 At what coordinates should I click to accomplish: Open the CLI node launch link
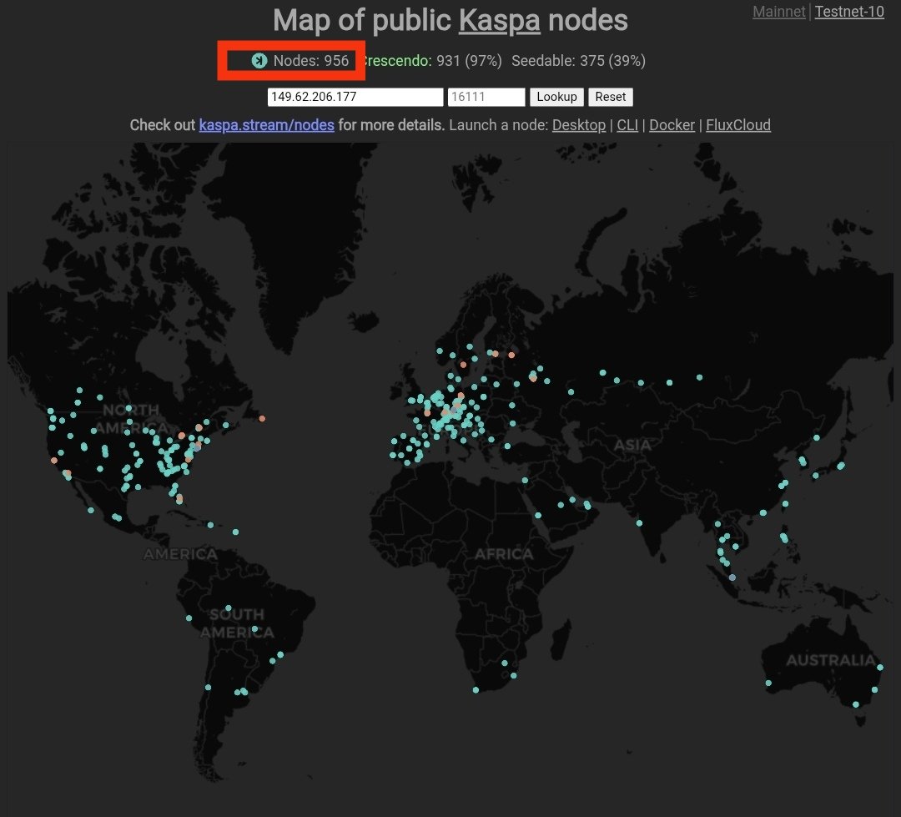click(x=627, y=125)
